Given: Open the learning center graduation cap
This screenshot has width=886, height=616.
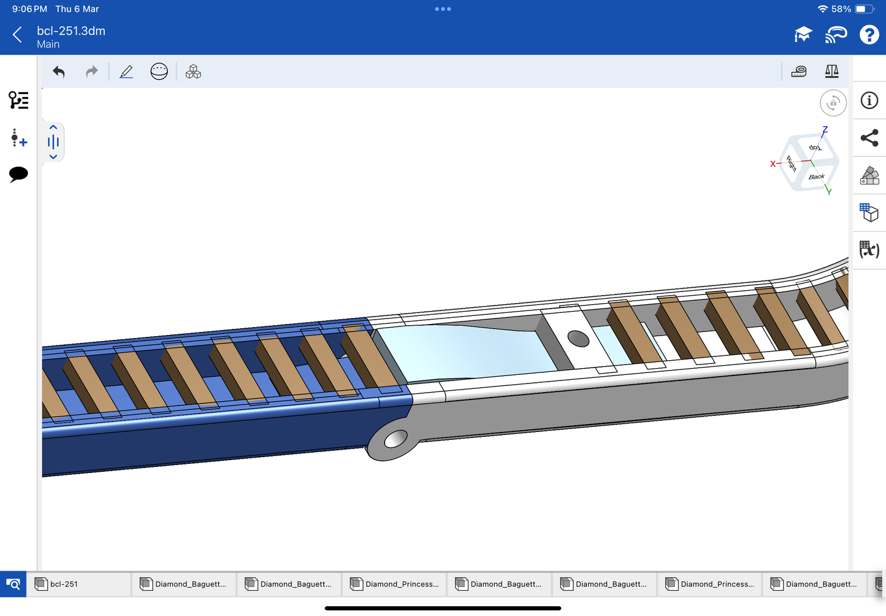Looking at the screenshot, I should (803, 35).
